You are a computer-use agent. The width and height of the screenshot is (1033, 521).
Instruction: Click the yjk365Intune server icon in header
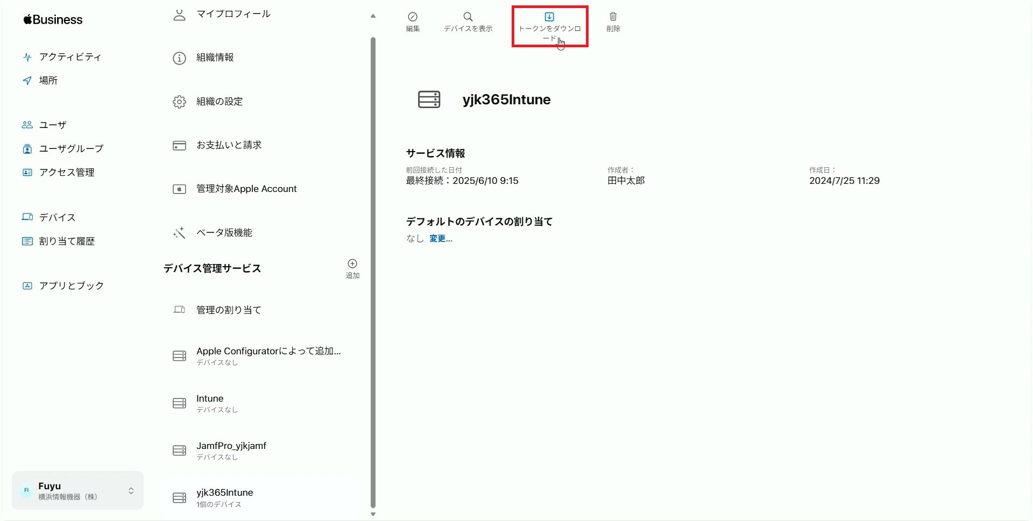point(429,99)
